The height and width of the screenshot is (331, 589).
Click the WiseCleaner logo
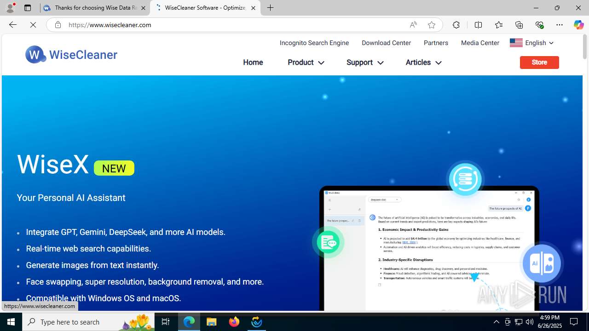(71, 55)
